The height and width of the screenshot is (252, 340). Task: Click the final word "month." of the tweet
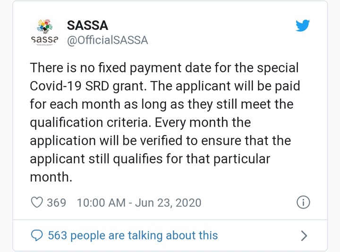(x=51, y=177)
